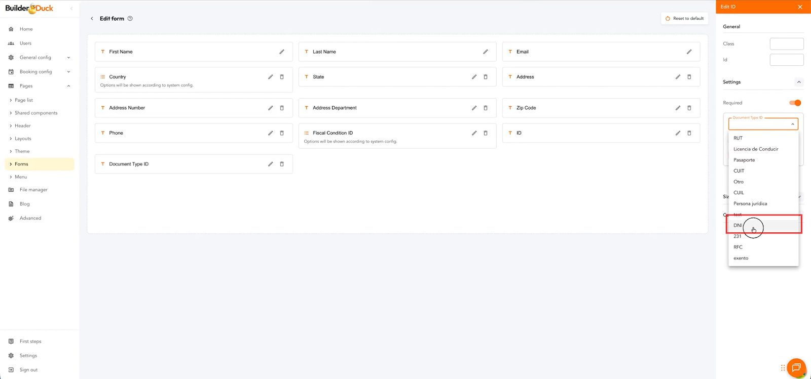The image size is (811, 379).
Task: Click the Class input field
Action: click(786, 44)
